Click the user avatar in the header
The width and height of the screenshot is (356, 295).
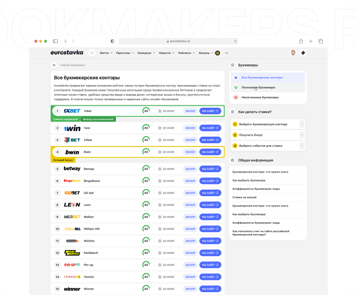click(x=293, y=53)
